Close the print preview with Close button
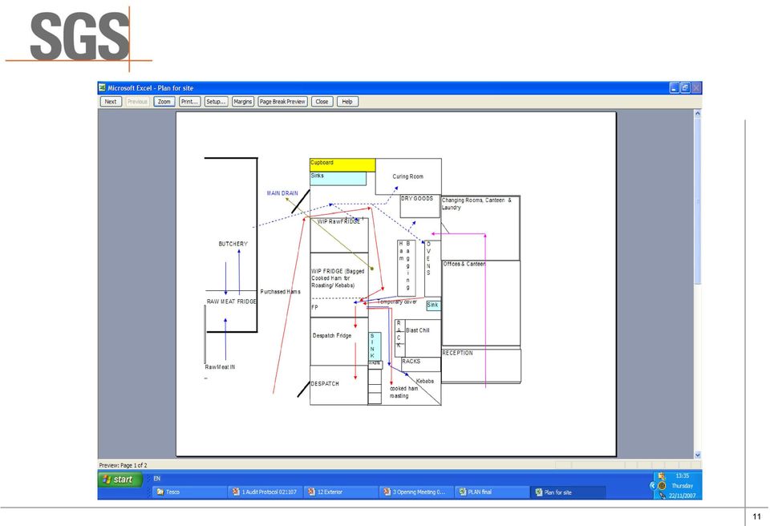The width and height of the screenshot is (770, 526). tap(322, 102)
